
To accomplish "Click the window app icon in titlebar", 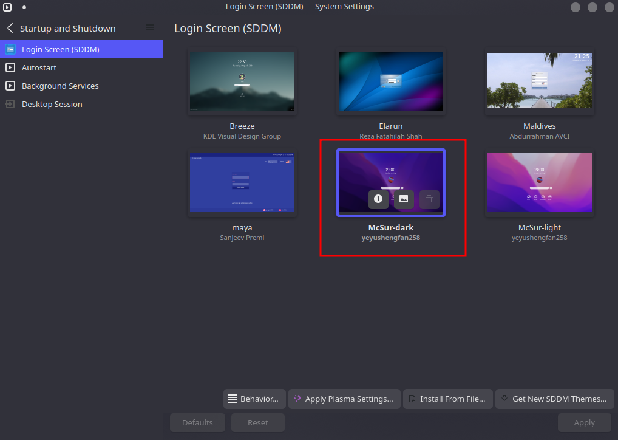I will [7, 7].
